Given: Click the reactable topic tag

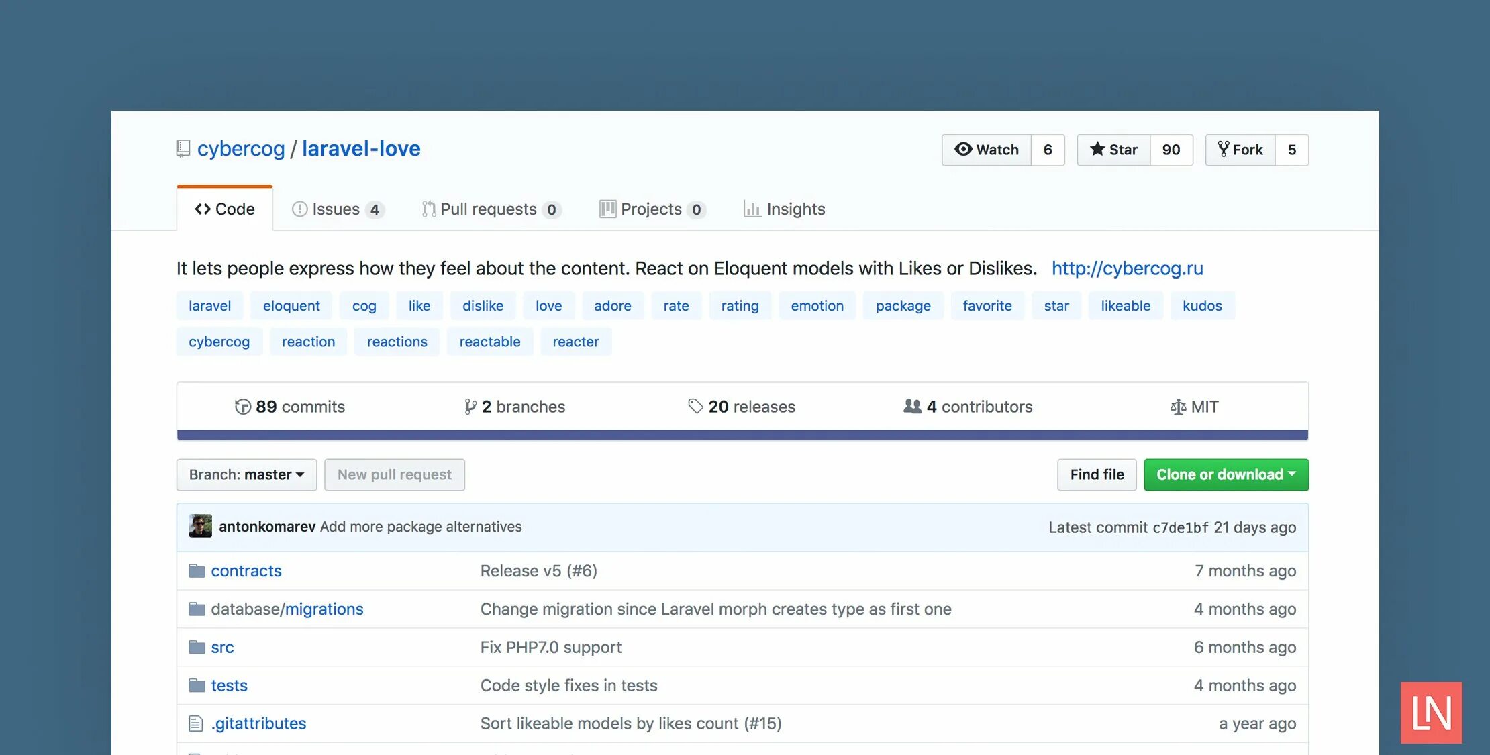Looking at the screenshot, I should [x=490, y=342].
